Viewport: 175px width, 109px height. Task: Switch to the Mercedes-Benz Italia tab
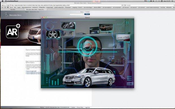[36, 10]
